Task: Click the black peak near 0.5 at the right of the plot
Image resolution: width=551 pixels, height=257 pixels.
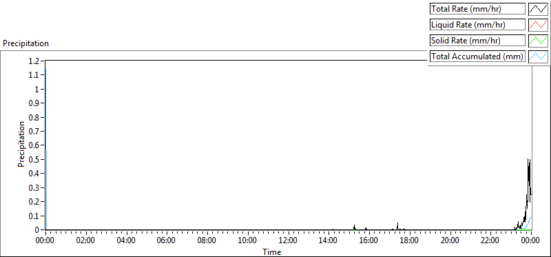Action: point(529,161)
